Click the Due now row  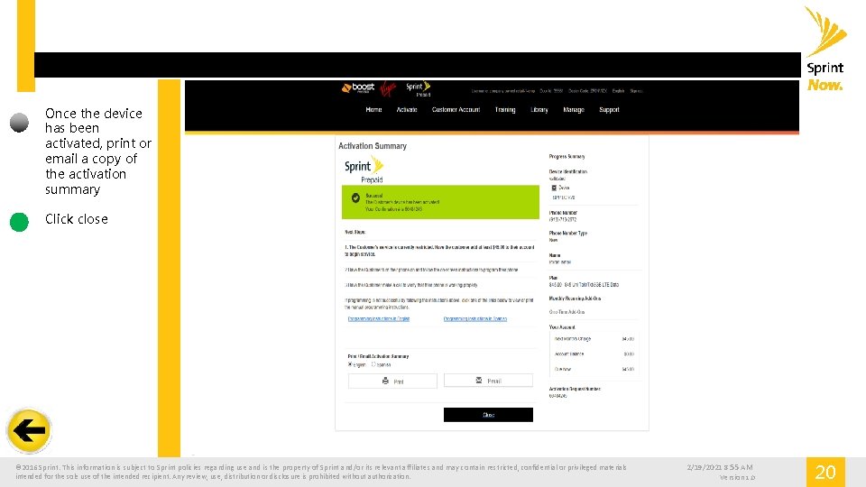pyautogui.click(x=594, y=369)
